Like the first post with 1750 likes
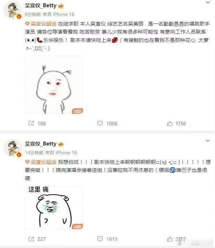 tap(170, 123)
